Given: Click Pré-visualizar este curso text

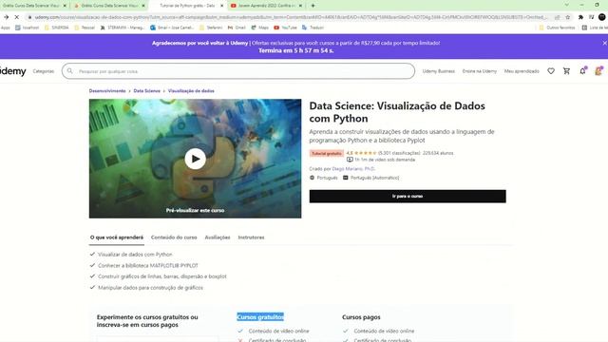Looking at the screenshot, I should point(195,210).
